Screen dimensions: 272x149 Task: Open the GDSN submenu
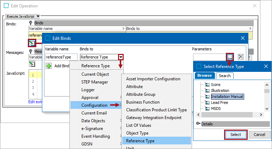pos(96,144)
